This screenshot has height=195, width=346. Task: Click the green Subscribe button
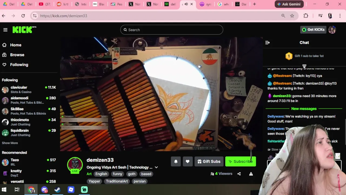(241, 161)
